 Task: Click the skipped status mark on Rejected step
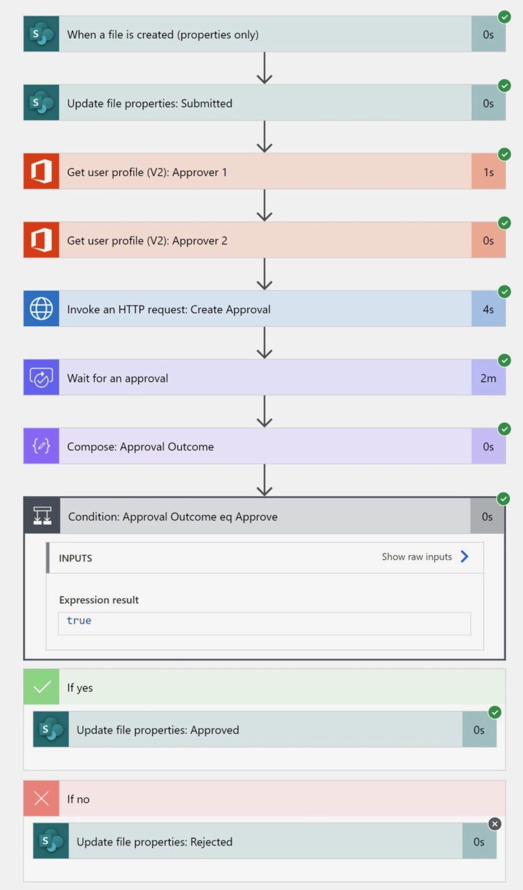pyautogui.click(x=495, y=823)
